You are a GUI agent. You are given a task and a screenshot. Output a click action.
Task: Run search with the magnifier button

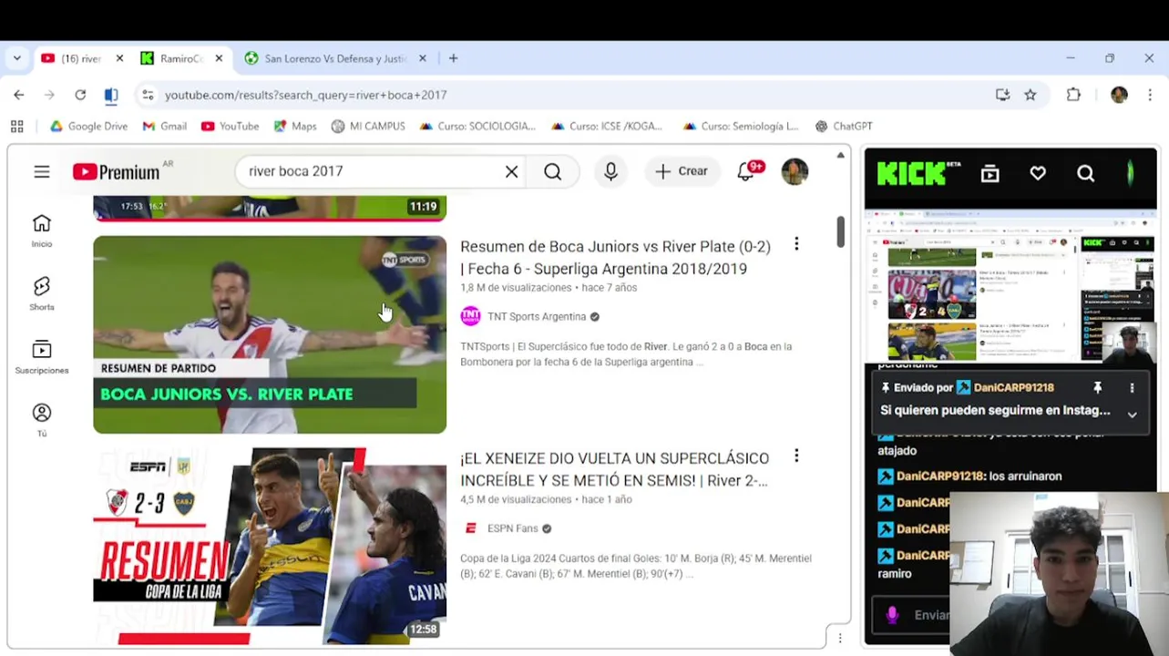pos(553,171)
